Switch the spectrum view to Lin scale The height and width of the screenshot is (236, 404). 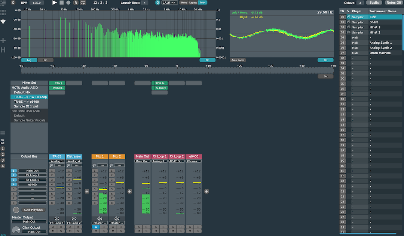45,60
